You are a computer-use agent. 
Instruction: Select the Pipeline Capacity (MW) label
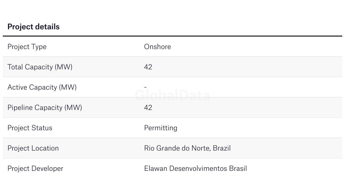pos(45,108)
